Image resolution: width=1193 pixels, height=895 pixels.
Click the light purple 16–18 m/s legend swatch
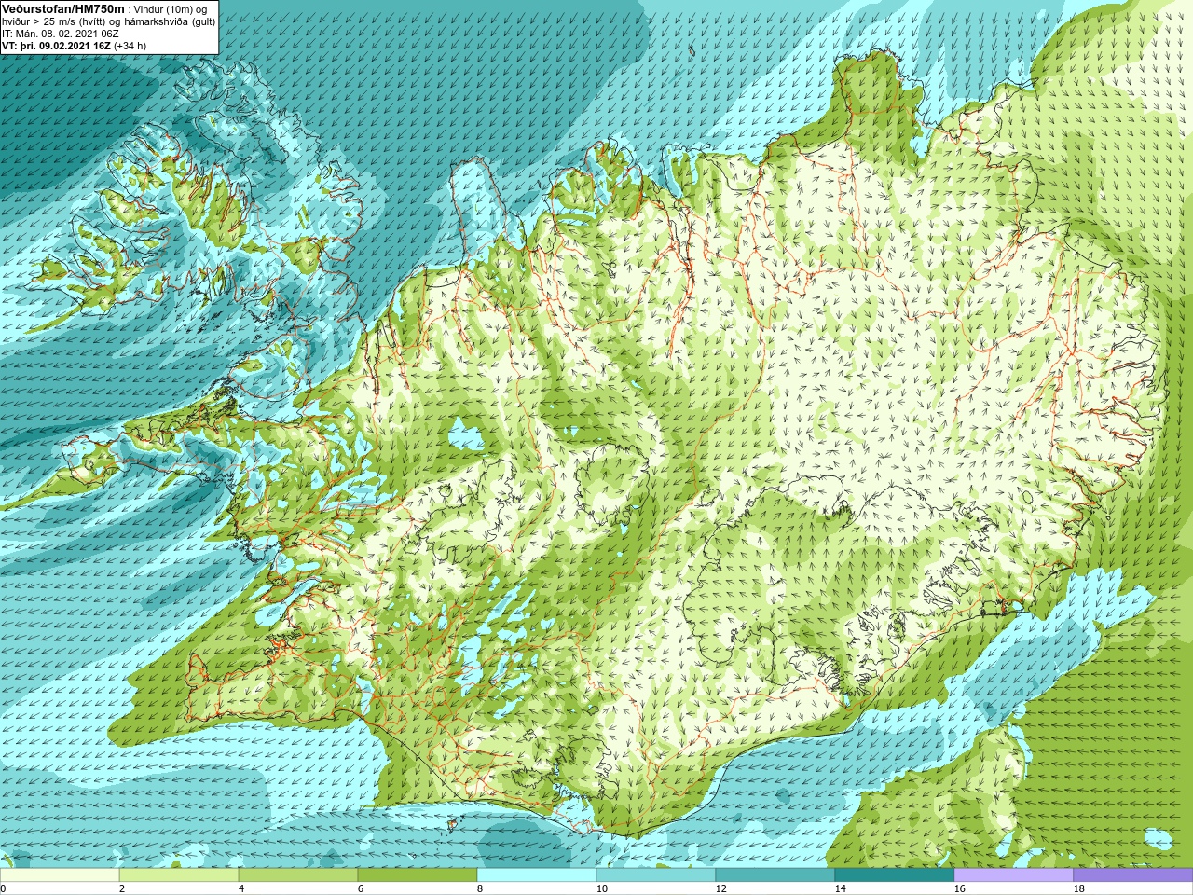(x=1014, y=875)
